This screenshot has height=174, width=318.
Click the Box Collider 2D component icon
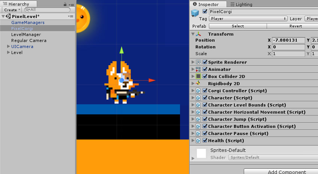(x=198, y=76)
